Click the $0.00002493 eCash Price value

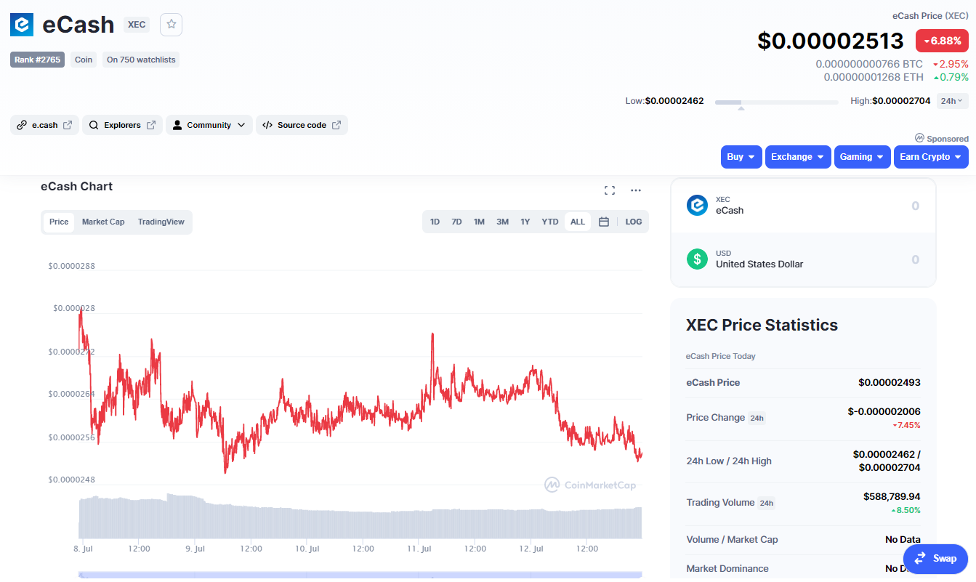890,382
